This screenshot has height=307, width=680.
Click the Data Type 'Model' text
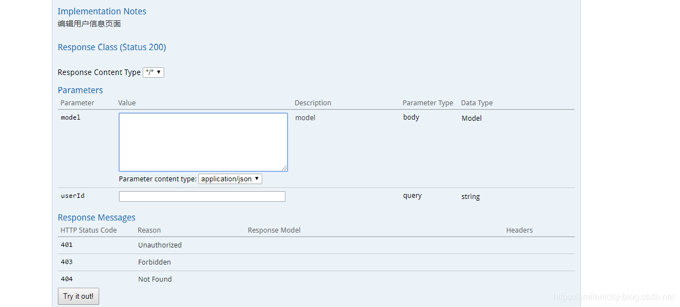point(472,118)
